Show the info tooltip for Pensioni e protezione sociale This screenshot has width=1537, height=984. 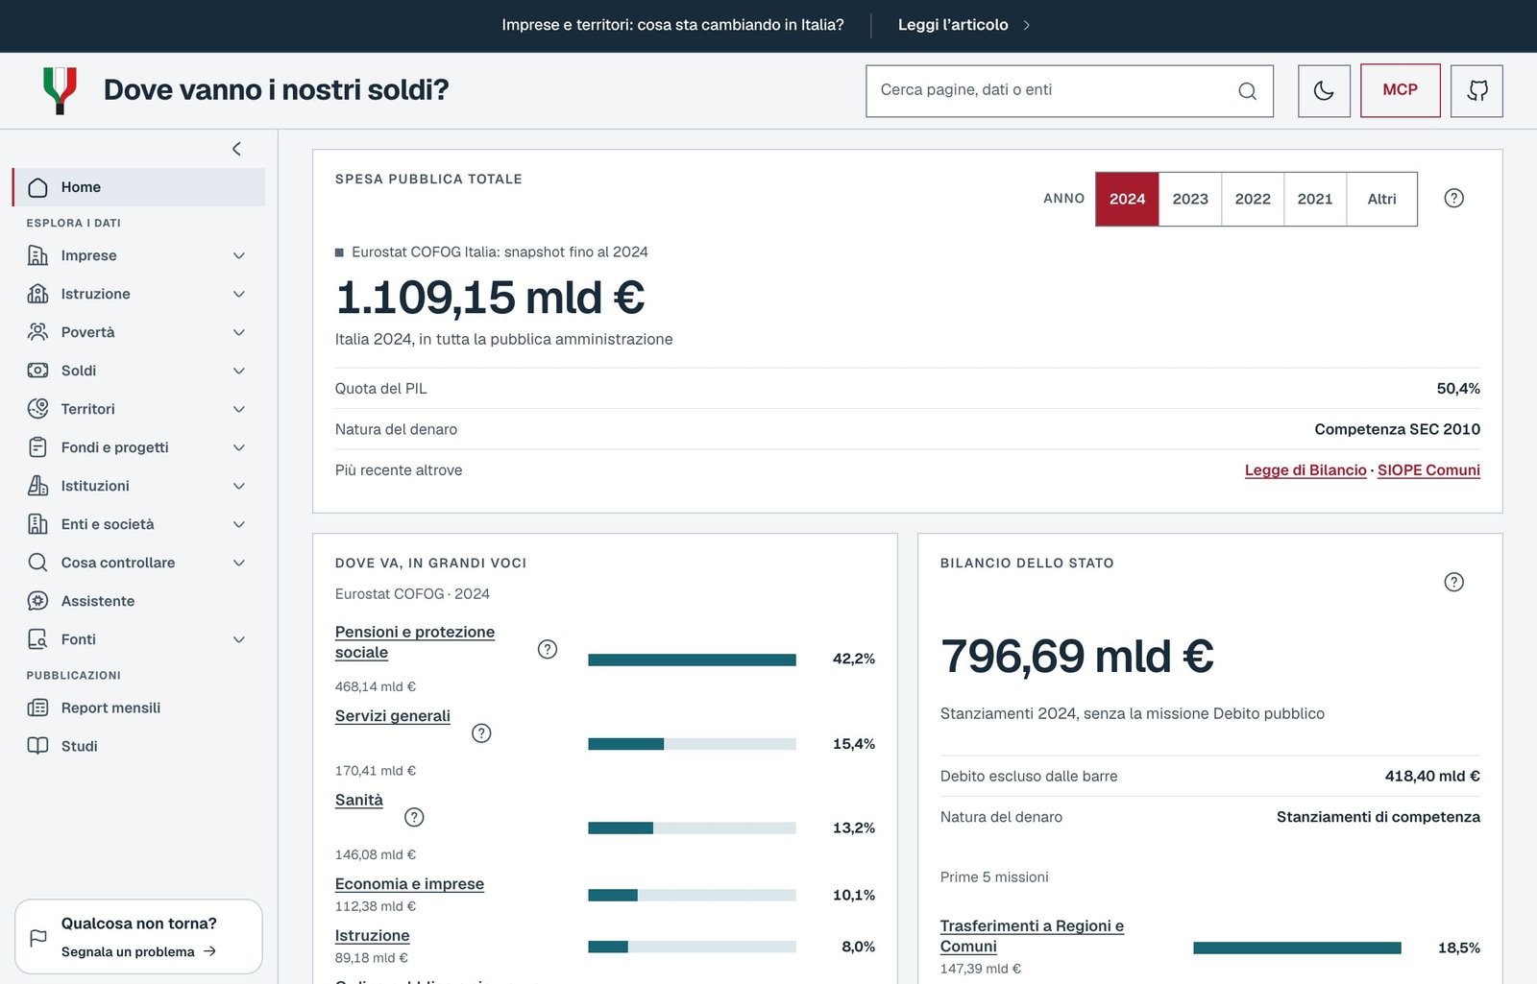(548, 649)
